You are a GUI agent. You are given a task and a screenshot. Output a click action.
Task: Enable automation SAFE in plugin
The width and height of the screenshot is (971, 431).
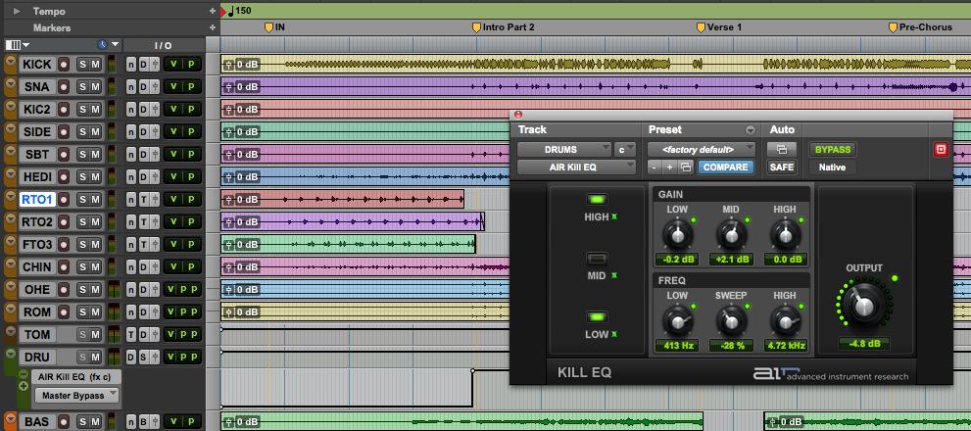(782, 168)
